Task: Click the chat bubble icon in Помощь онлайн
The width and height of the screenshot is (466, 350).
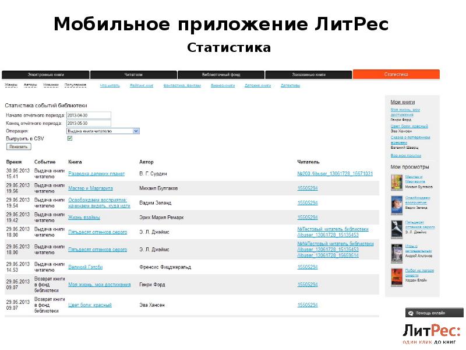Action: [411, 313]
